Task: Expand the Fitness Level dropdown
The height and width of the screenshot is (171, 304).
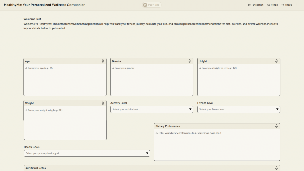Action: pyautogui.click(x=239, y=109)
